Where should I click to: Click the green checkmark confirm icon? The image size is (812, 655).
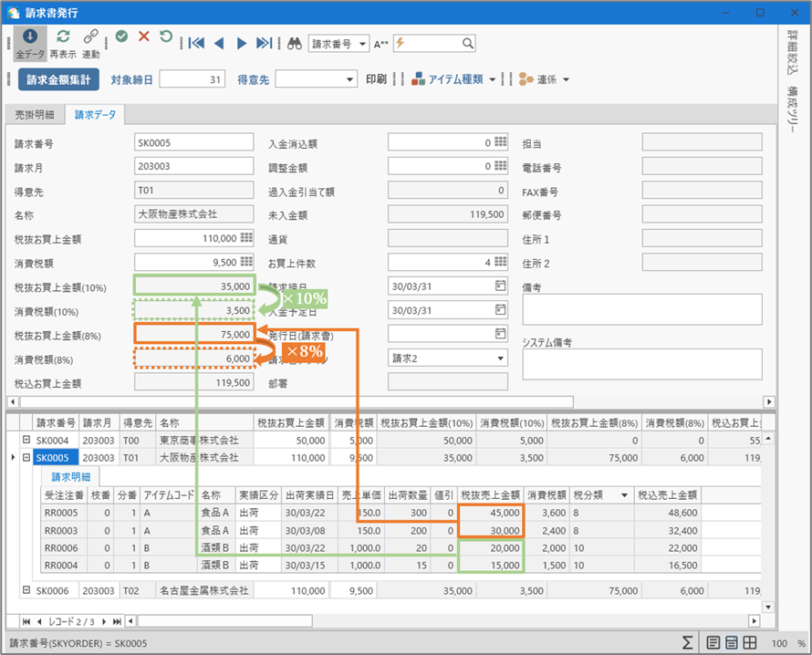coord(121,36)
